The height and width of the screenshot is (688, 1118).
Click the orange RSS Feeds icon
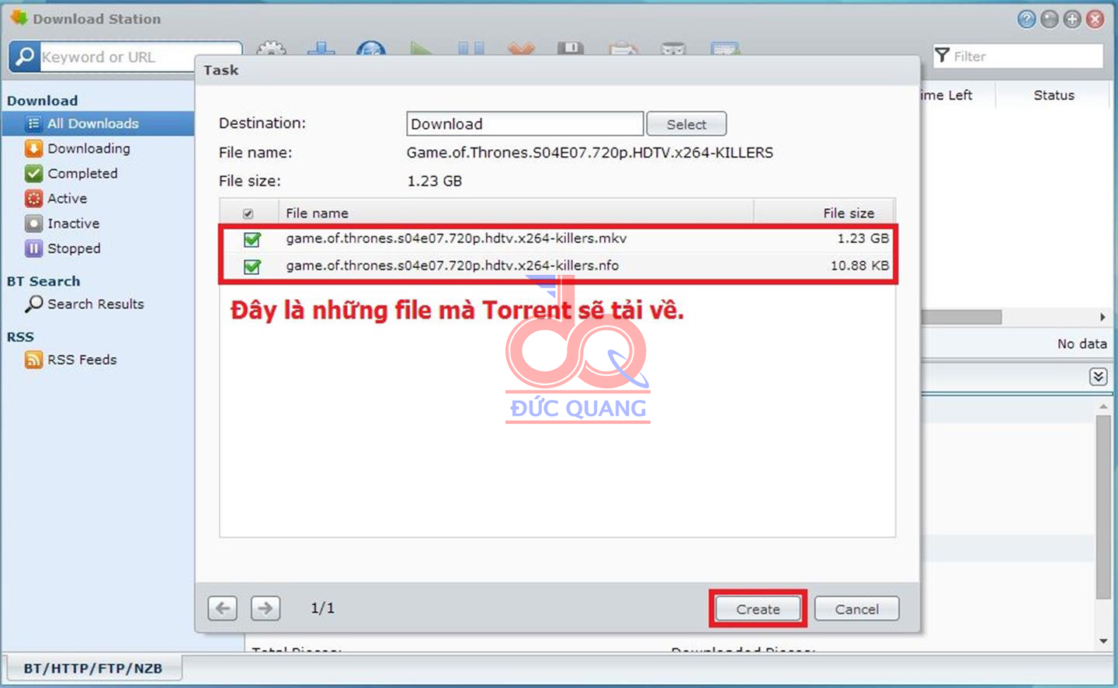[x=33, y=360]
